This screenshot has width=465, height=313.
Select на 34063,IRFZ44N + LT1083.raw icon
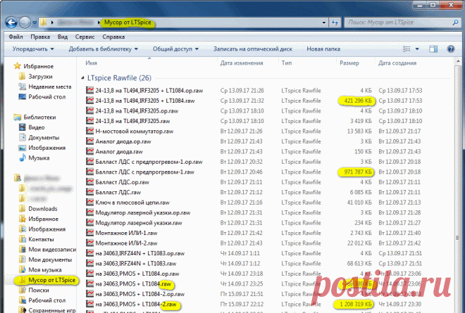(x=90, y=263)
